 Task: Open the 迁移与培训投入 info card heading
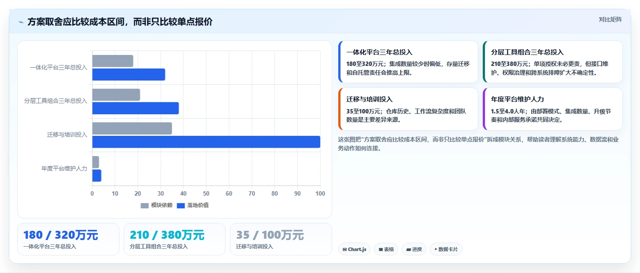369,99
